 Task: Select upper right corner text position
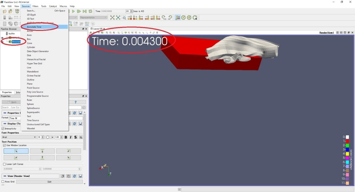click(x=69, y=151)
